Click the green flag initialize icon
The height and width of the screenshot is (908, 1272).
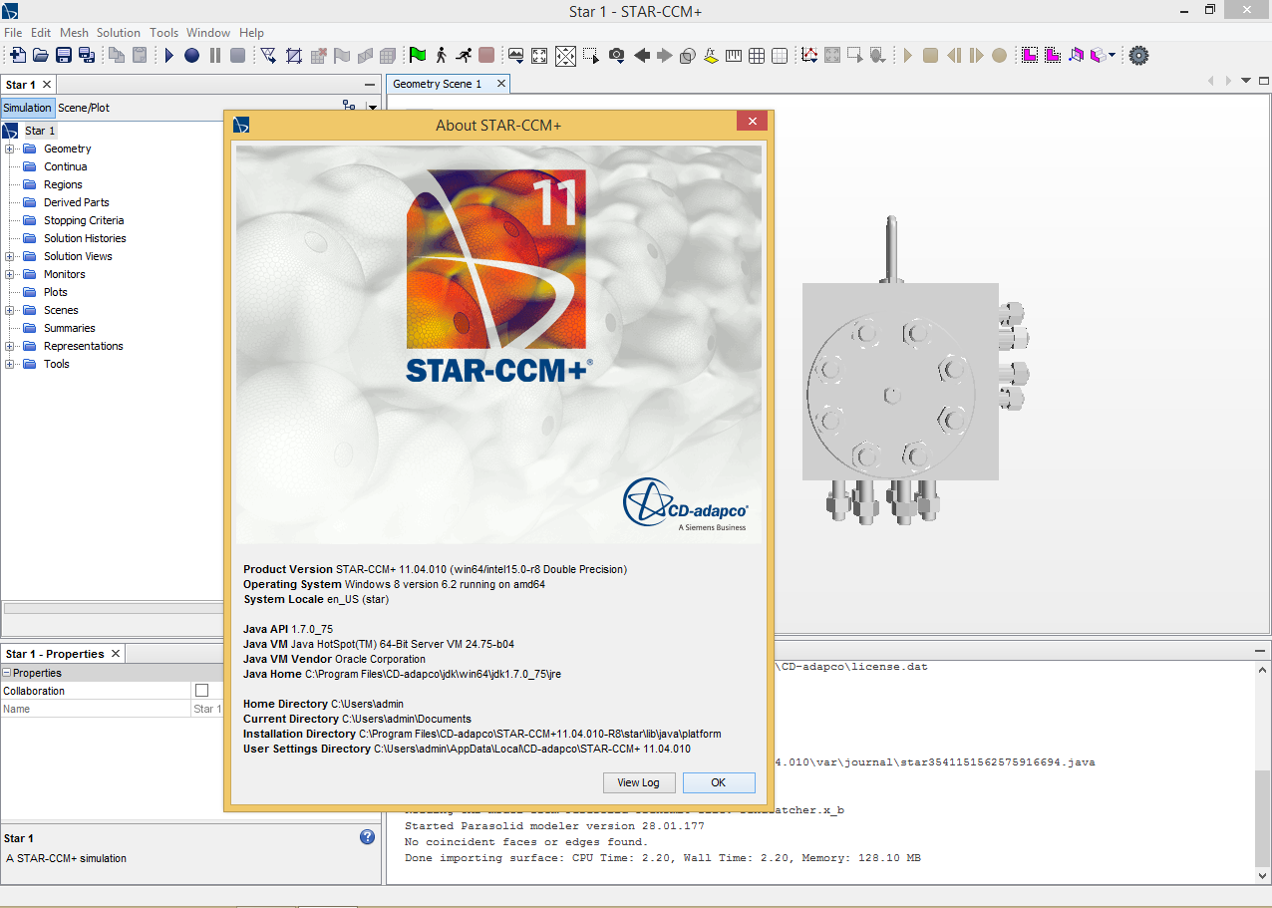point(418,56)
